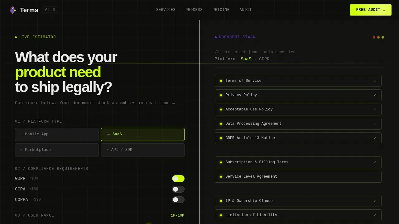Click the checkmark on Acceptable Use Policy
Viewport: 399px width, 224px height.
click(375, 110)
